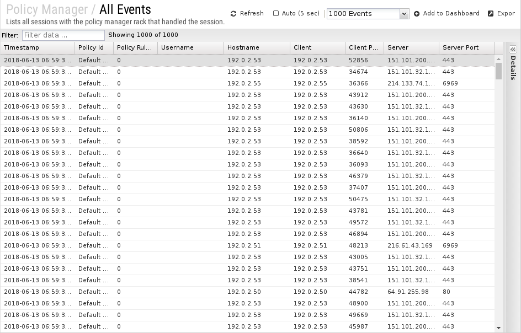Focus the Filter data input field

click(x=63, y=35)
